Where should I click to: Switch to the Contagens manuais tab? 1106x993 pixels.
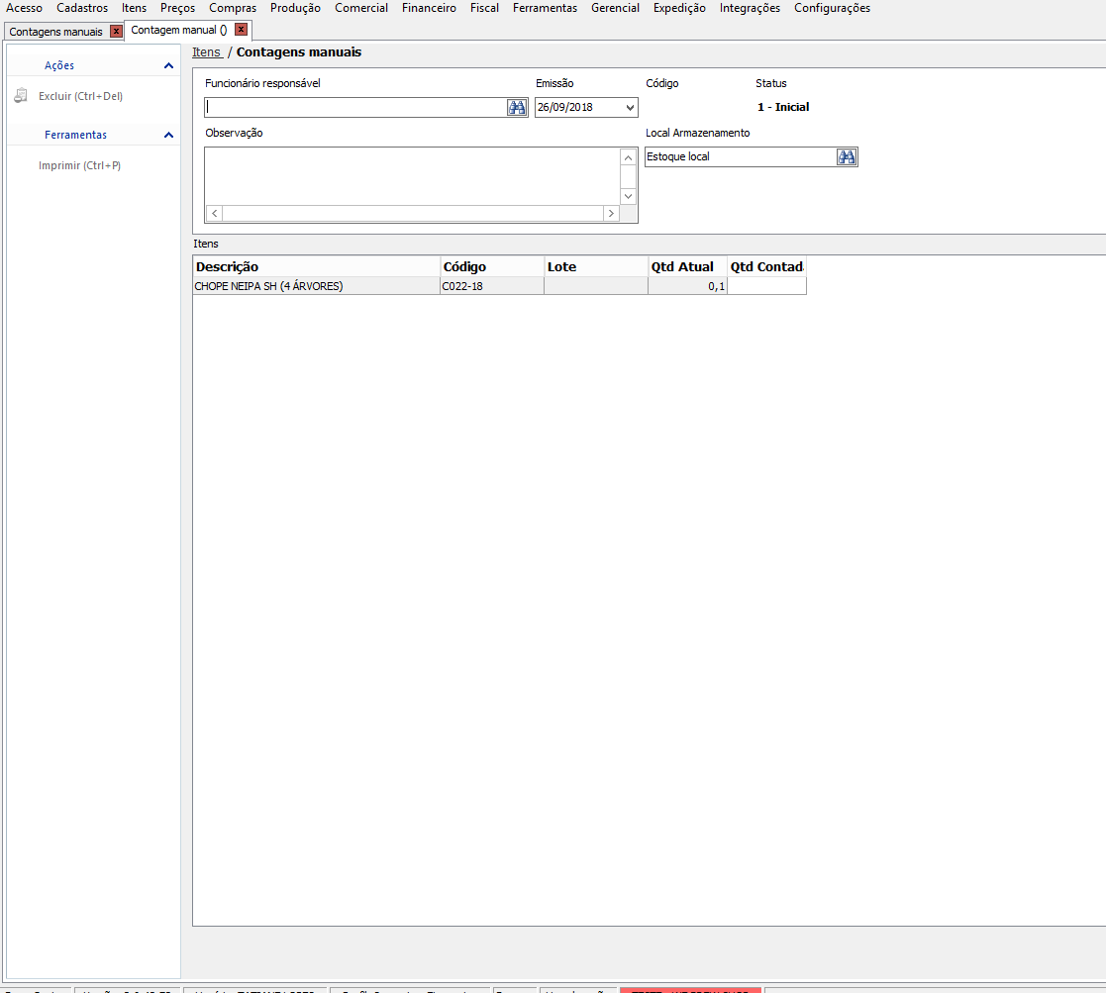(55, 32)
